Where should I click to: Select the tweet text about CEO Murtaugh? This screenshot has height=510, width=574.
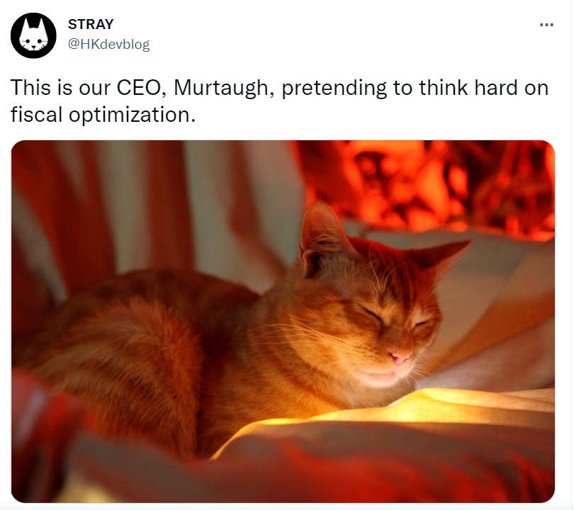pos(280,101)
